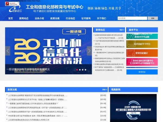163x122 pixels.
Task: Open the 业务介绍 navigation menu
Action: tap(39, 18)
